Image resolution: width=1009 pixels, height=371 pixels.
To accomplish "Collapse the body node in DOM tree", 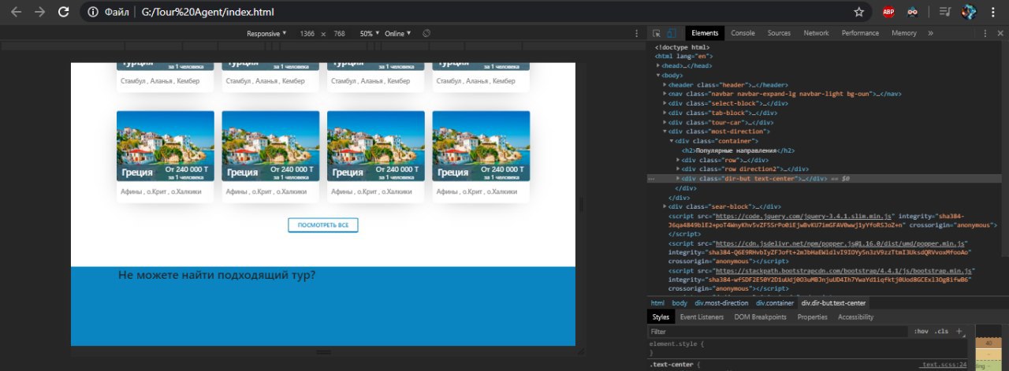I will [658, 75].
